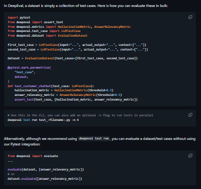Viewport: 201px width, 189px height.
Task: Click the 'first_test_case' assignment line
Action: coord(77,45)
